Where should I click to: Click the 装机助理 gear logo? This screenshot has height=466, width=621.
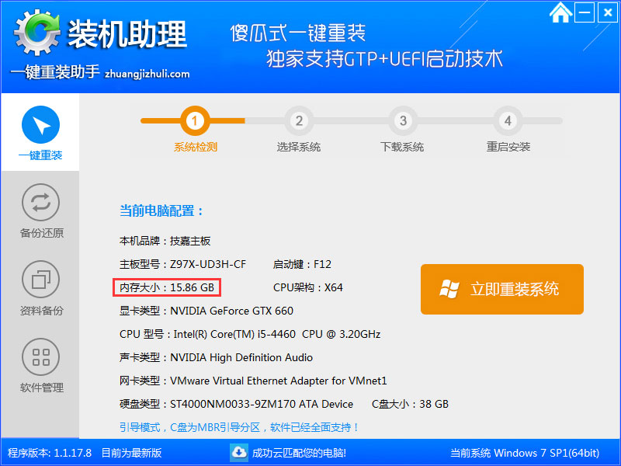[36, 33]
